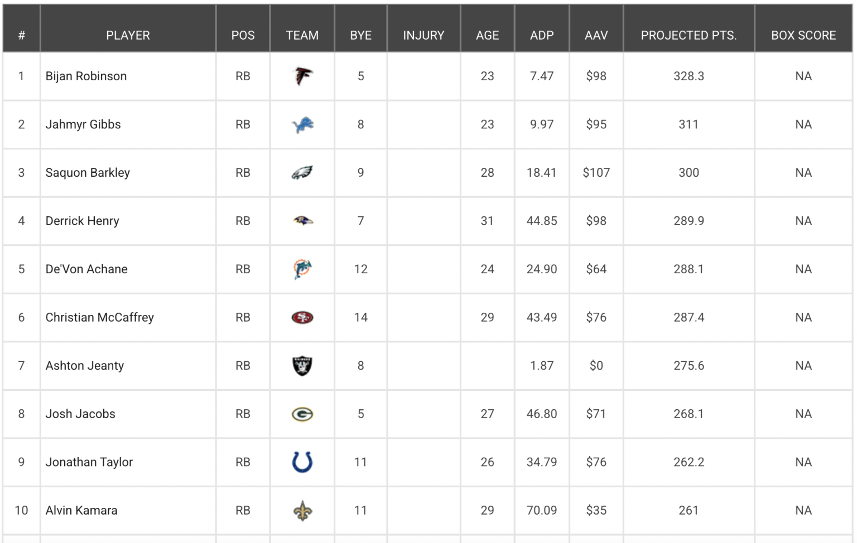Sort by the AAV column header
Screen dimensions: 857x543
point(596,35)
